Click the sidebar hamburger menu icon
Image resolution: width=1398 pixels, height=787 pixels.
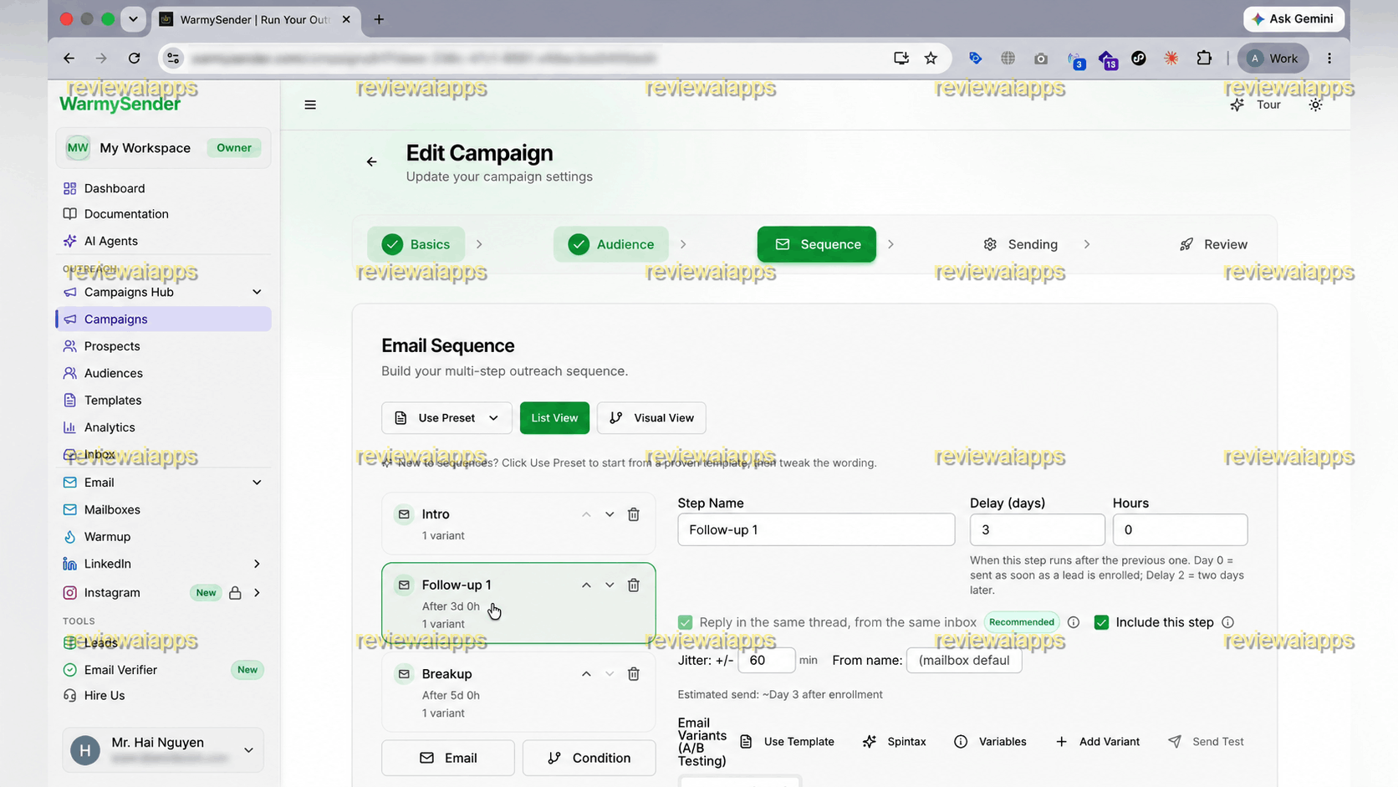point(310,105)
